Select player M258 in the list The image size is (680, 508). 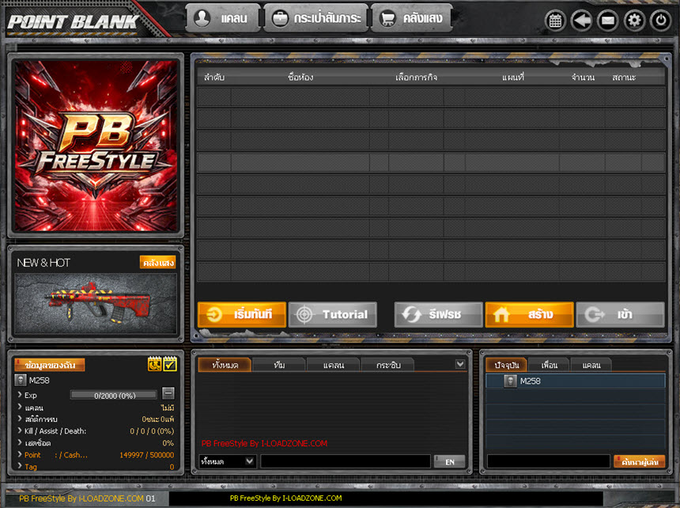click(576, 381)
